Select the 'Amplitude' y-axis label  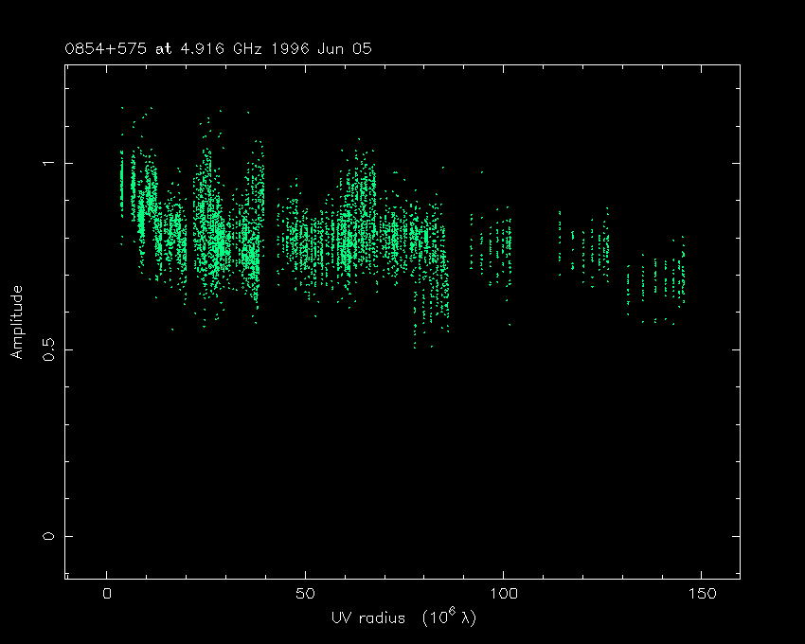pyautogui.click(x=16, y=322)
